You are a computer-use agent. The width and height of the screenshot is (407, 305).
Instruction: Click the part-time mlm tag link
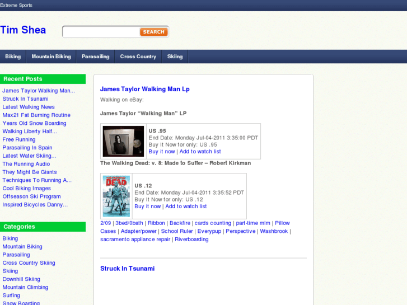tap(253, 223)
